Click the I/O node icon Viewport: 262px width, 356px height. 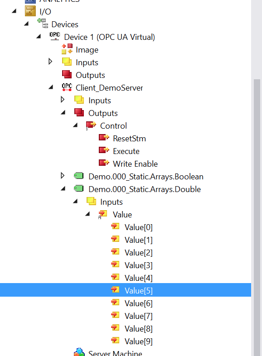coord(30,11)
